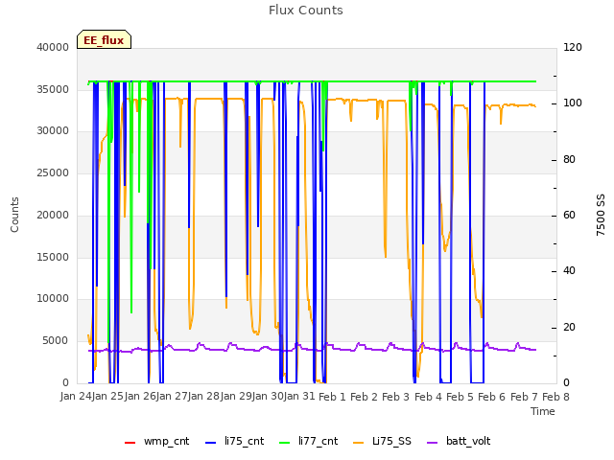Click the Jan 24 date label
Viewport: 614px width, 460px height.
76,397
